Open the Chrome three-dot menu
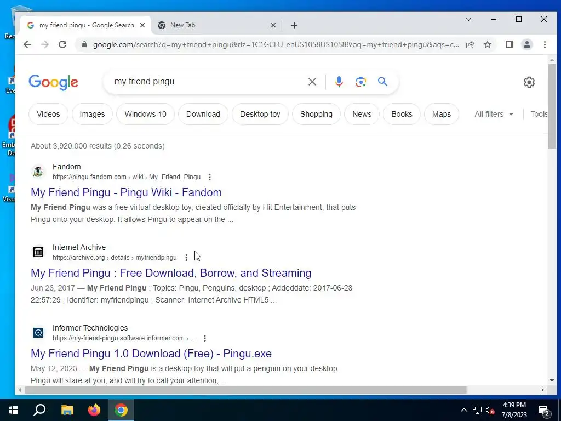 tap(545, 44)
